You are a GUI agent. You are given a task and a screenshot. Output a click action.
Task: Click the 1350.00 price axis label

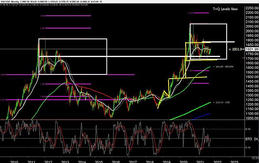pos(252,91)
